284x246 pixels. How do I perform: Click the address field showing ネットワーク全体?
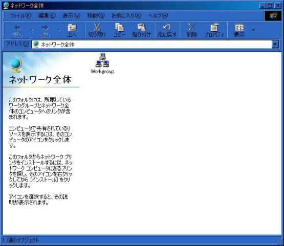pos(152,44)
